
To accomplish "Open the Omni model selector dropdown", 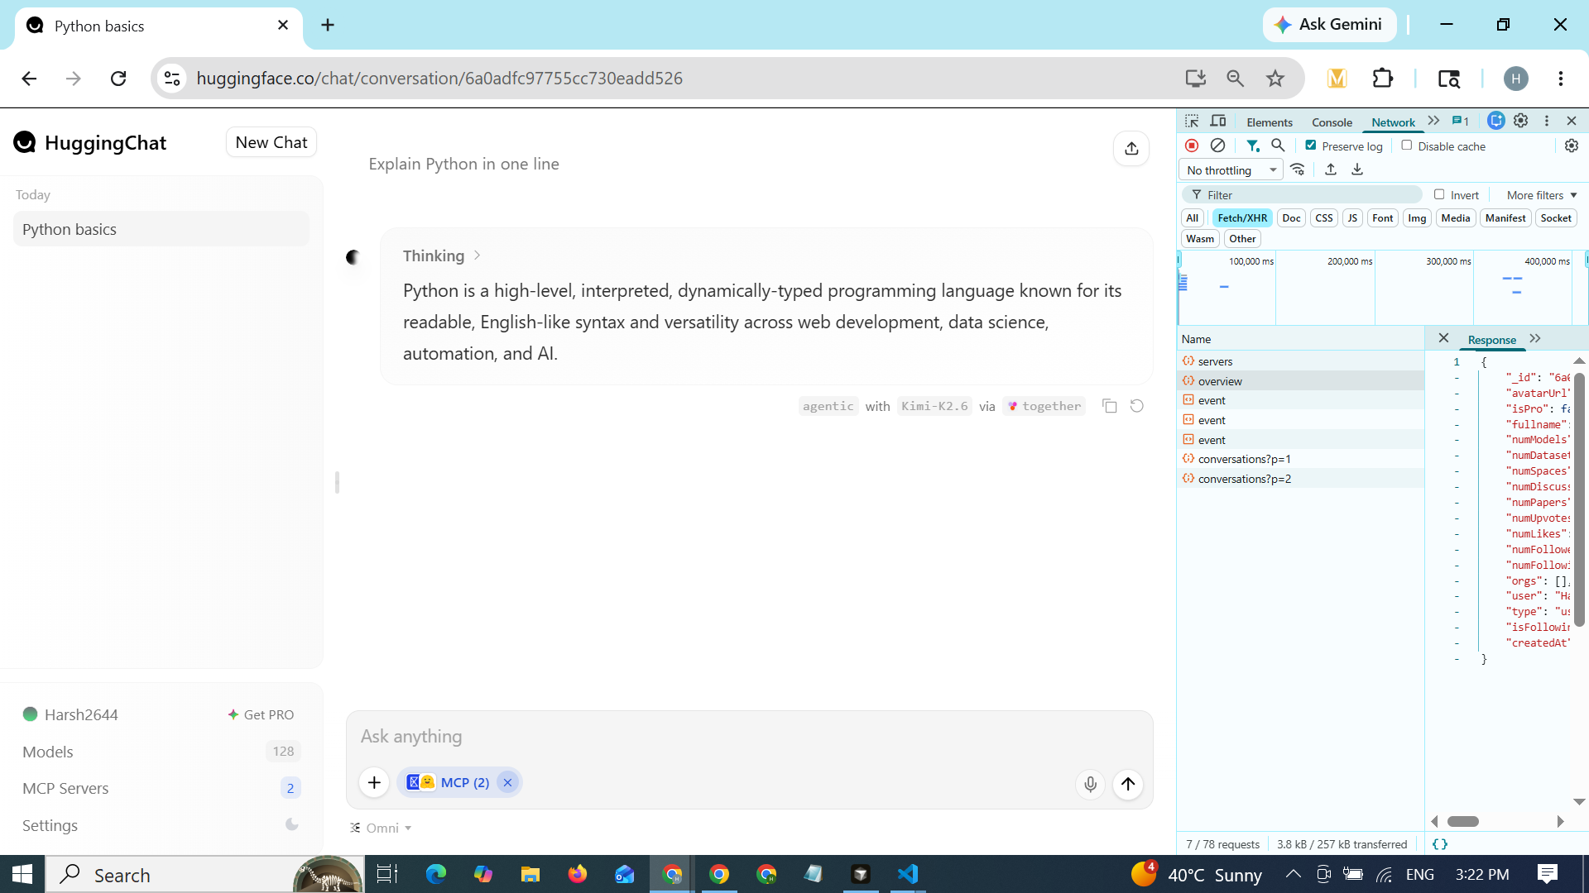I will [381, 828].
